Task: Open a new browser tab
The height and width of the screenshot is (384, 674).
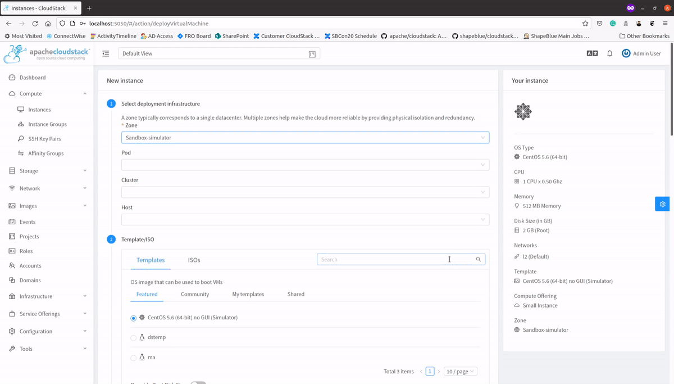Action: [89, 8]
